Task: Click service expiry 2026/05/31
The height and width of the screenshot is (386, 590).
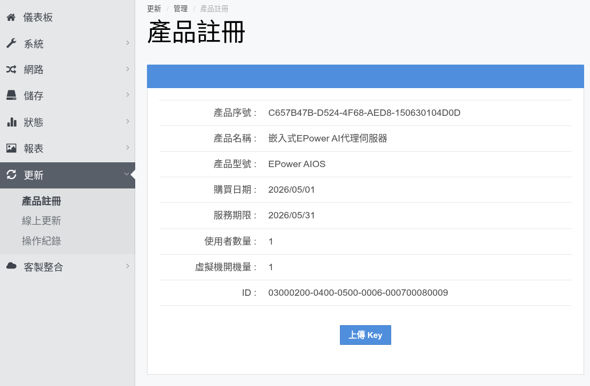Action: [x=292, y=215]
